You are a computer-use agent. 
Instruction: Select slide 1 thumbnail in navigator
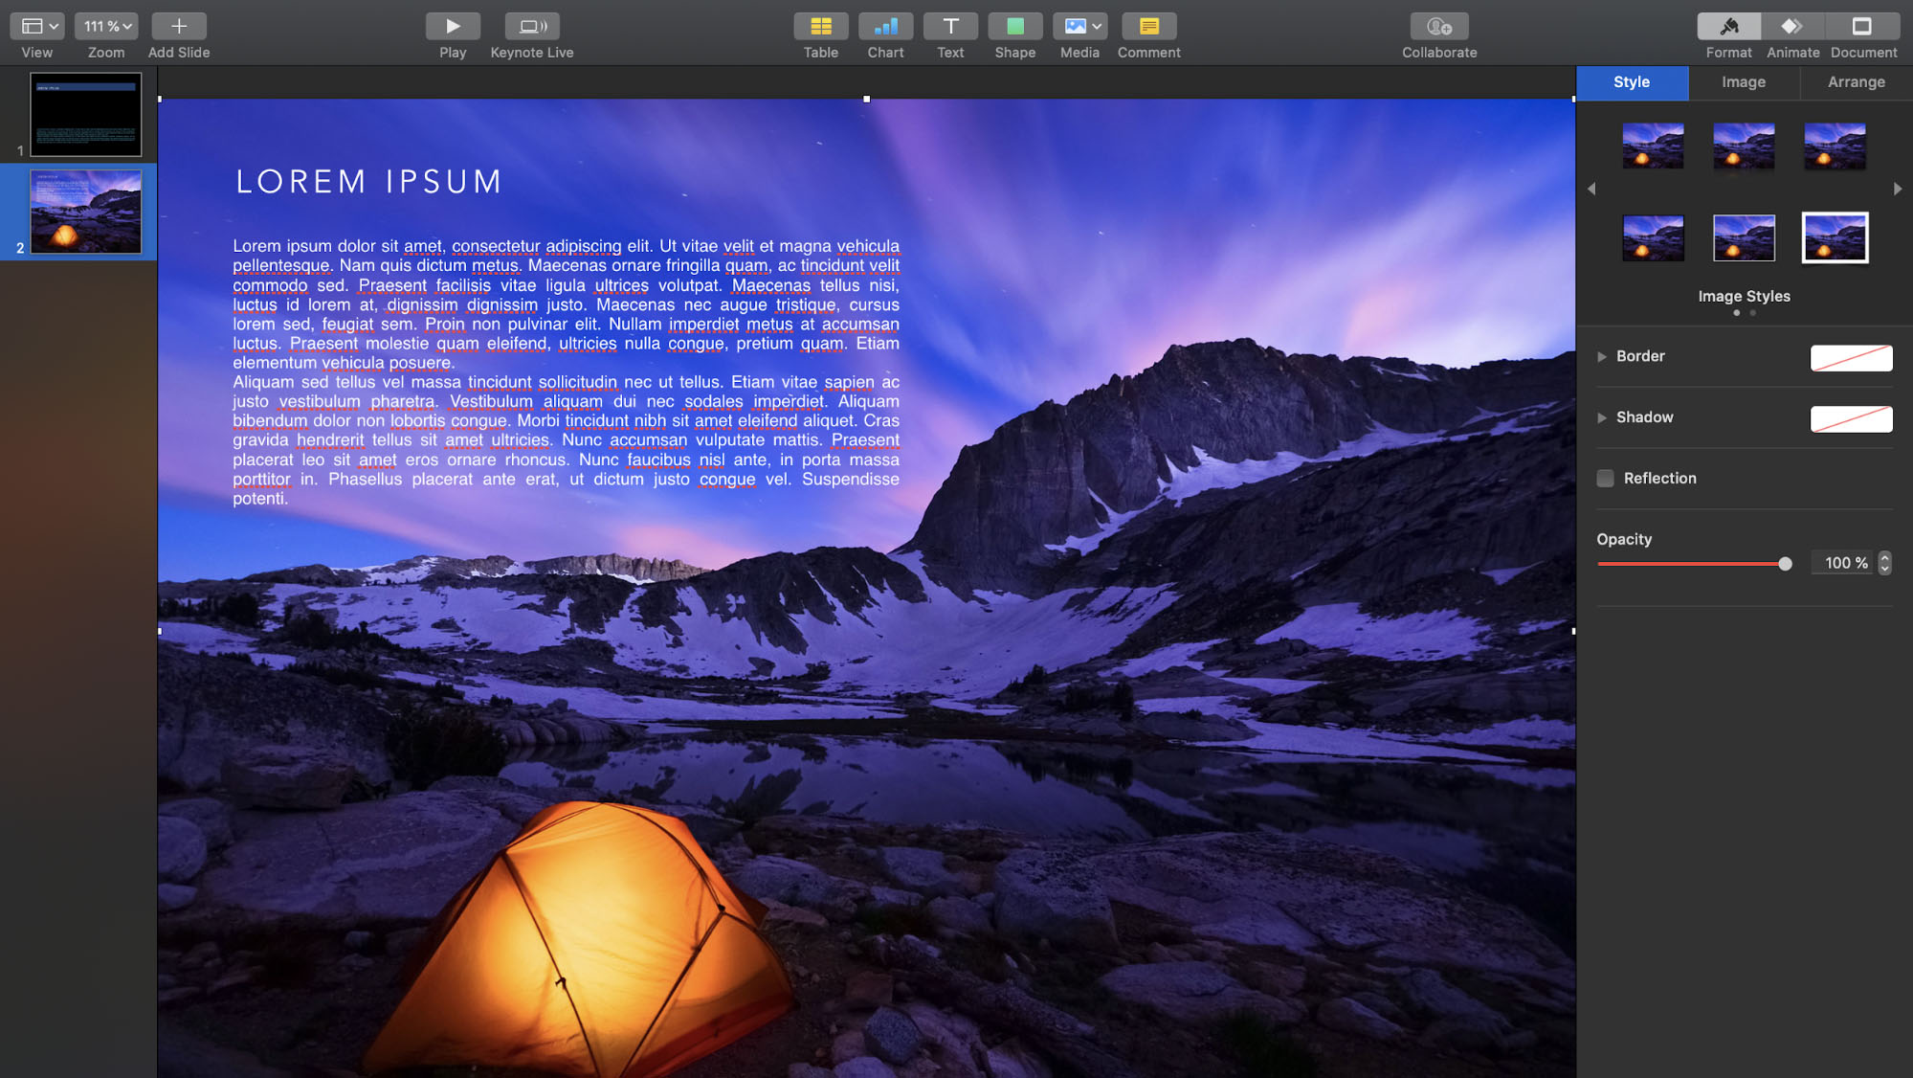[x=85, y=114]
